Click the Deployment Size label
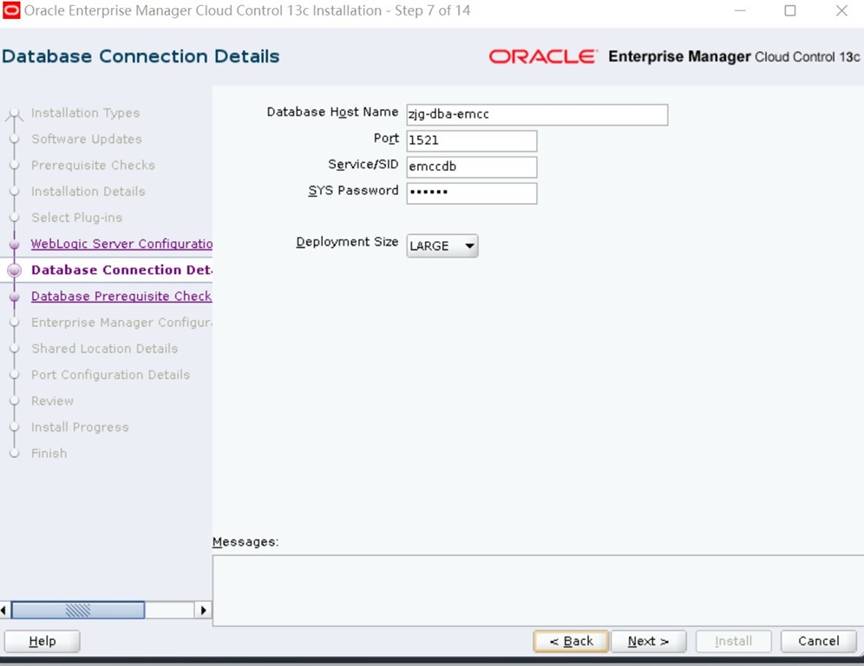 [347, 242]
